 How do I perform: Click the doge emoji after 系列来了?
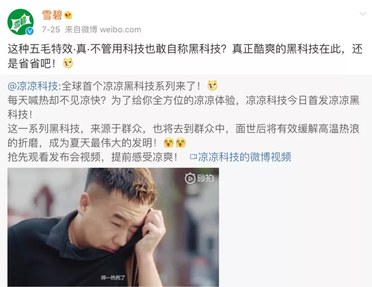click(212, 85)
